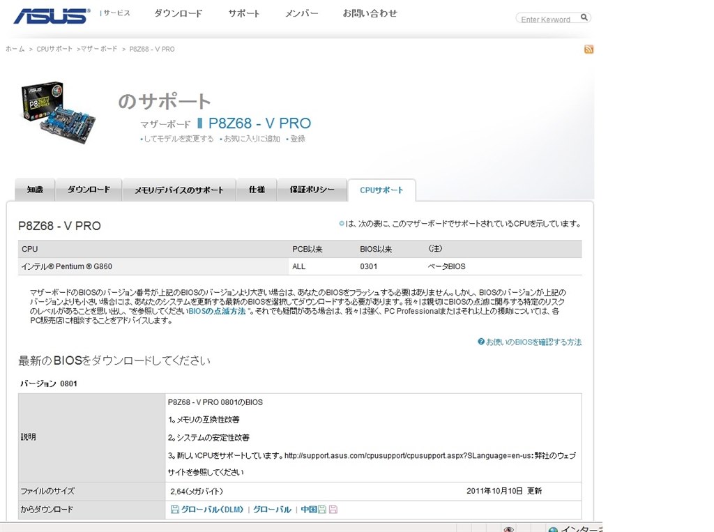714x532 pixels.
Task: Go to CPUサポート breadcrumb link
Action: [x=54, y=49]
